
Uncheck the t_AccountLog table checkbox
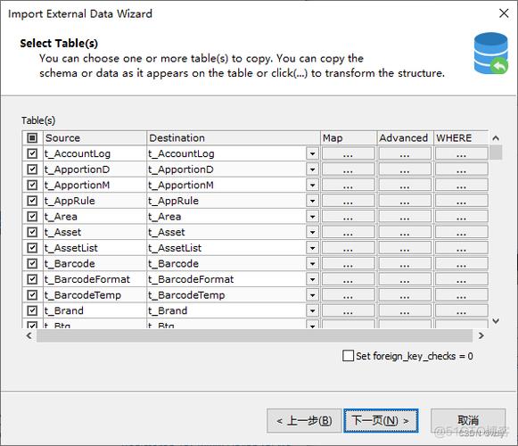[x=32, y=153]
